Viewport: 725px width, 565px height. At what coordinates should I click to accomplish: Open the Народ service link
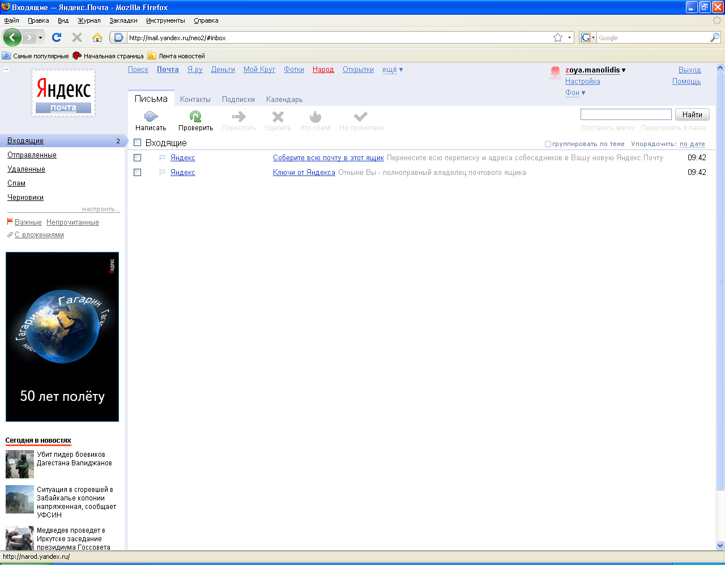pos(323,70)
